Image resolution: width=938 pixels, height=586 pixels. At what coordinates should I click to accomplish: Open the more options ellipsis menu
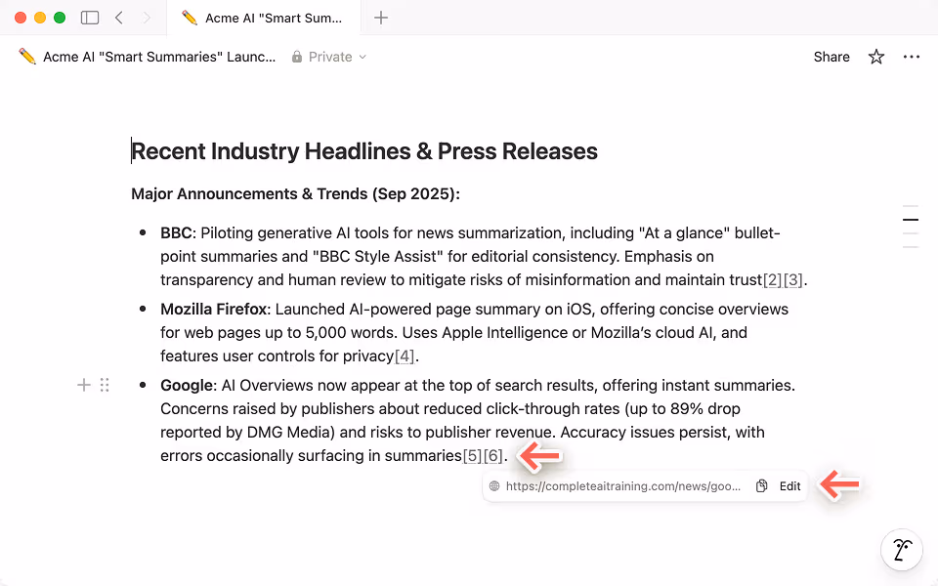912,57
